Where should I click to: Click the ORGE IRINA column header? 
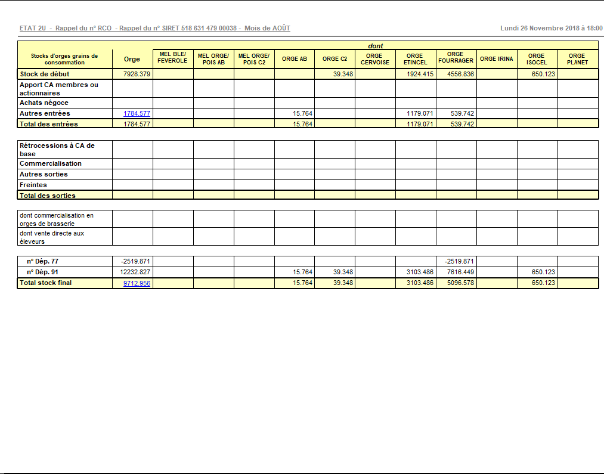pyautogui.click(x=496, y=59)
